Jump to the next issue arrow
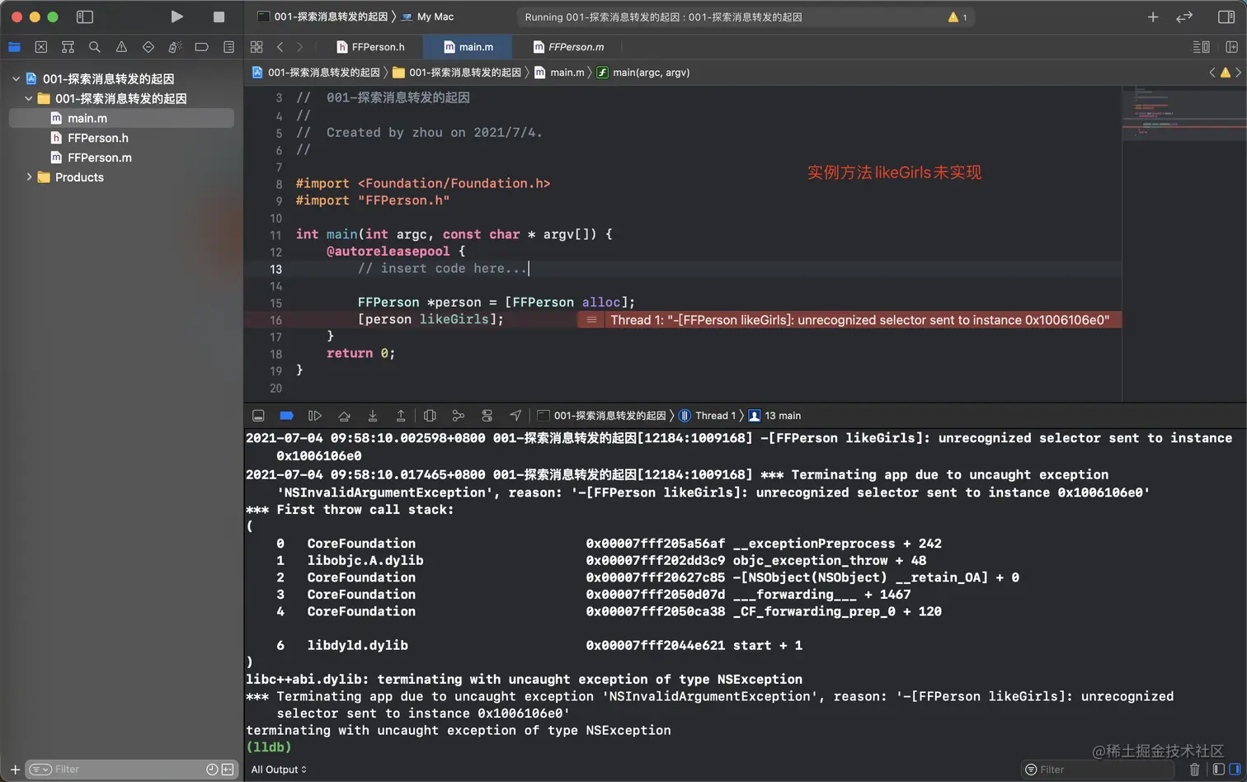The image size is (1247, 782). tap(1238, 73)
